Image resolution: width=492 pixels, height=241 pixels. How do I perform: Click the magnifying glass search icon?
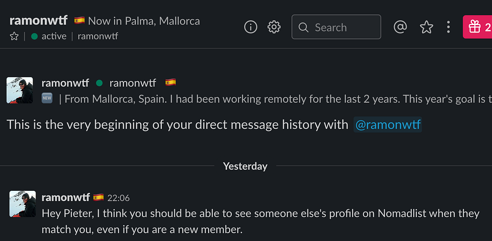tap(304, 27)
